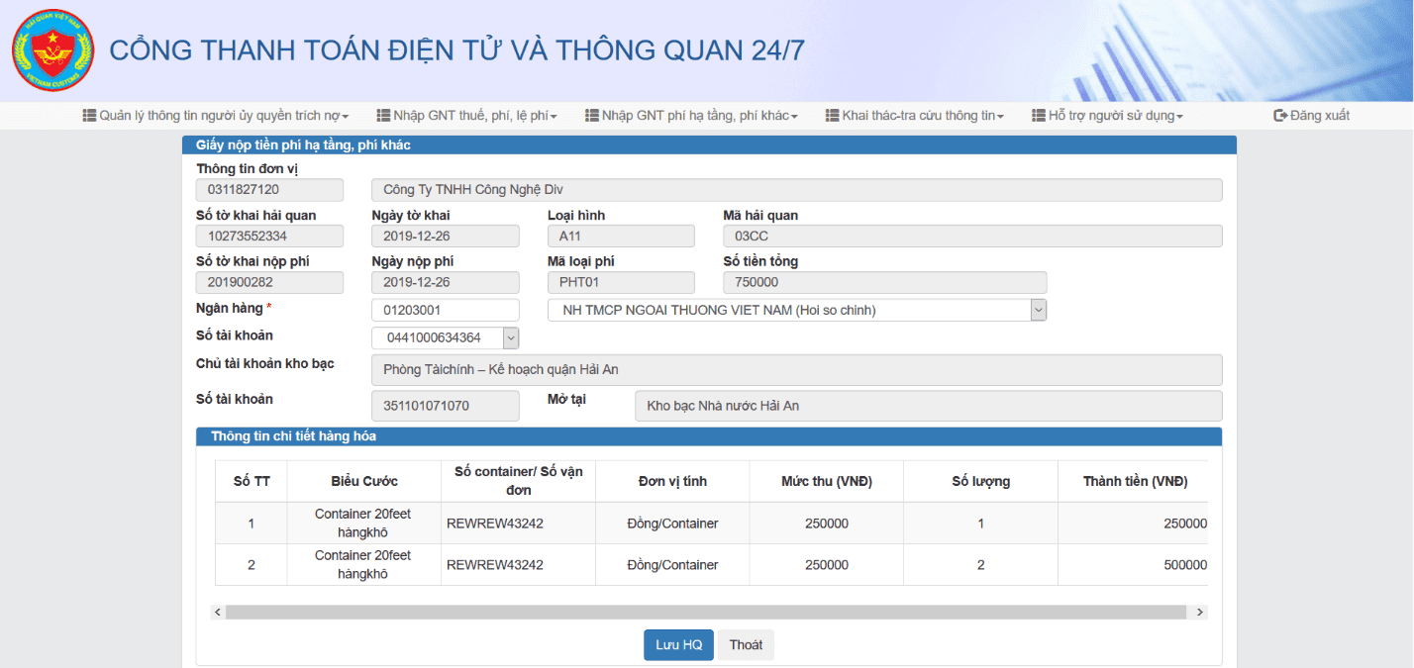Open Quản lý thông tin người ủy quyền menu
Image resolution: width=1414 pixels, height=668 pixels.
[216, 116]
